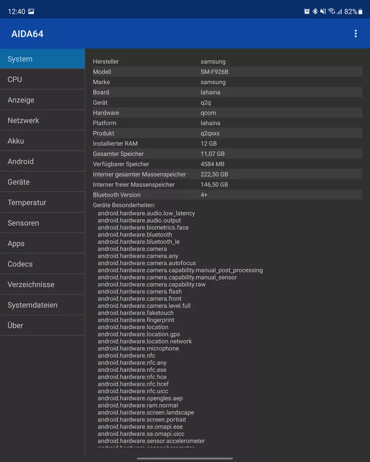Tap the battery icon in status bar
The image size is (370, 462).
click(360, 12)
